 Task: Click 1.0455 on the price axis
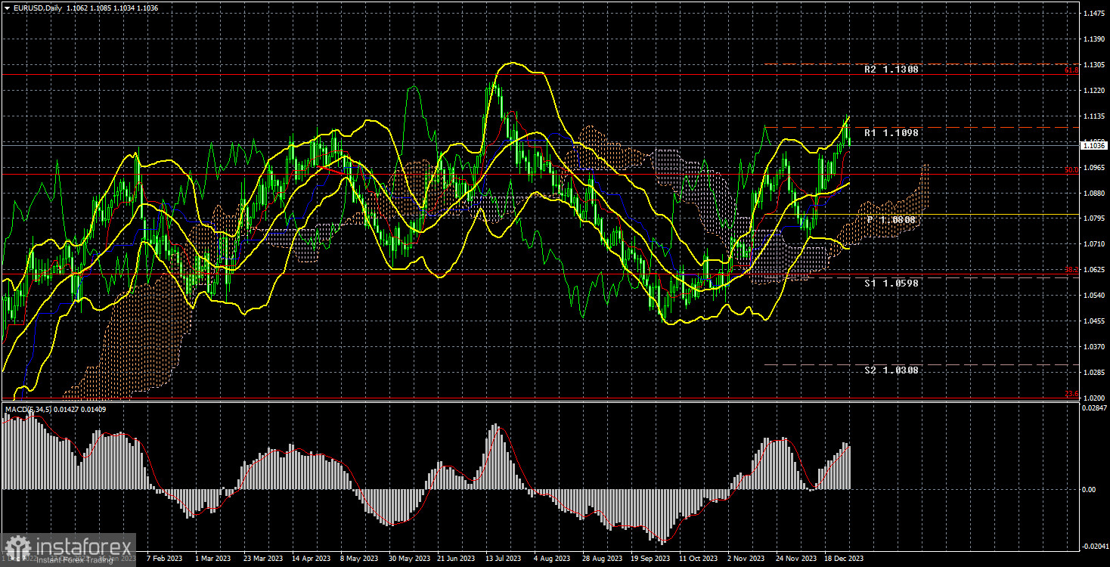pos(1093,321)
